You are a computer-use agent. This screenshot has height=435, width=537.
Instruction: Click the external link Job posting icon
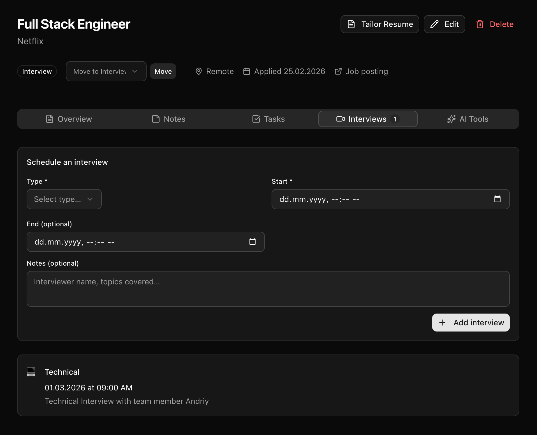click(338, 72)
